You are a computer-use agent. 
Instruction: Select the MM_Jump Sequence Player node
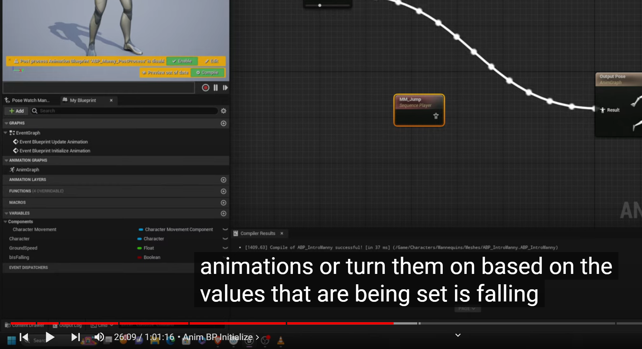point(419,110)
